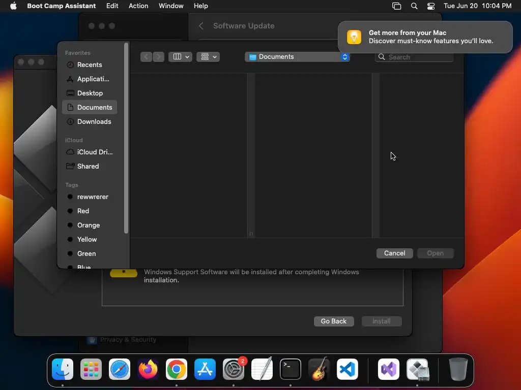
Task: Open Visual Studio Code from the Dock
Action: tap(347, 369)
